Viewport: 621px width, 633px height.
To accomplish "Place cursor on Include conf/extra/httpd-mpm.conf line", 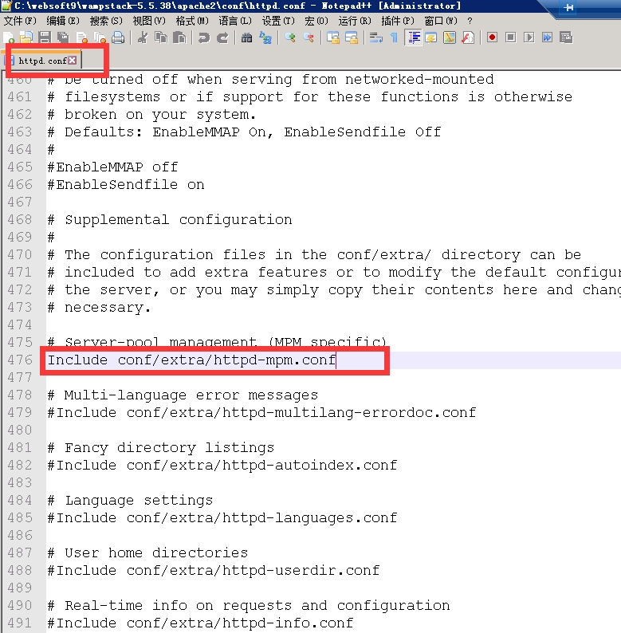I will tap(191, 360).
